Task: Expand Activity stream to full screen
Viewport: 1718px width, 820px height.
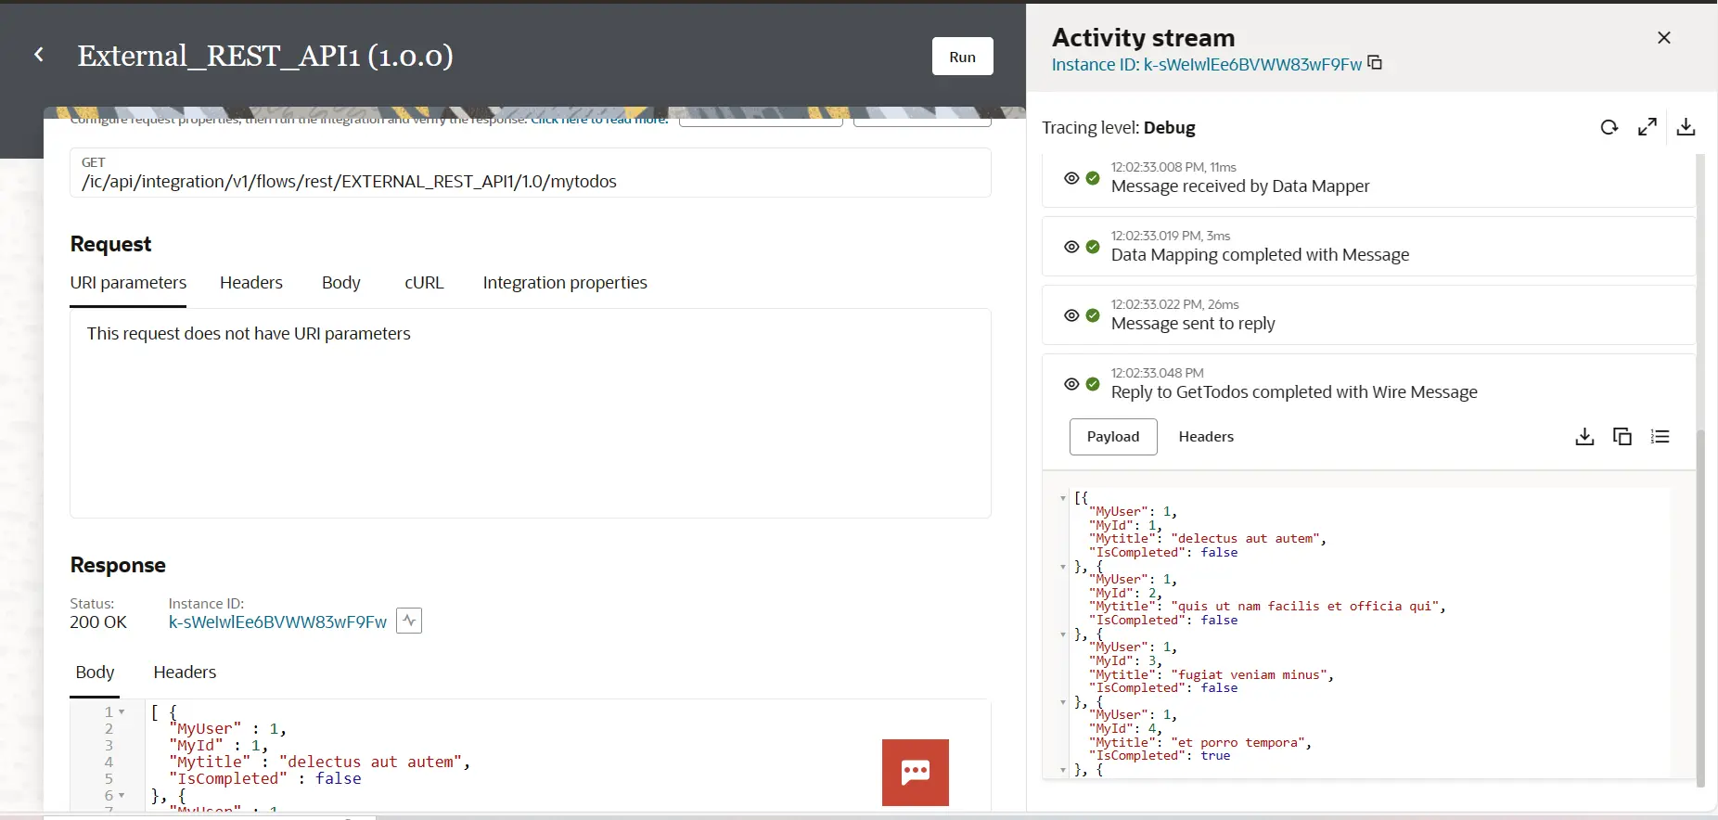Action: point(1647,127)
